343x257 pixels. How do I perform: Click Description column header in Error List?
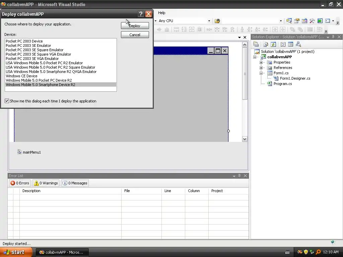coord(70,191)
